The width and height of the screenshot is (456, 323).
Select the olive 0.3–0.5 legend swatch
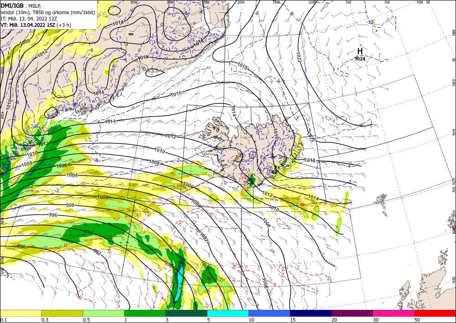click(x=62, y=313)
